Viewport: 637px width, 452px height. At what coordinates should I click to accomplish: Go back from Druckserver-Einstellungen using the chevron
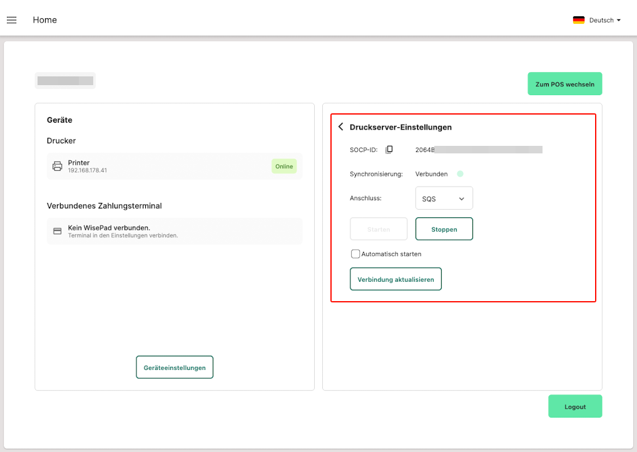pyautogui.click(x=340, y=127)
